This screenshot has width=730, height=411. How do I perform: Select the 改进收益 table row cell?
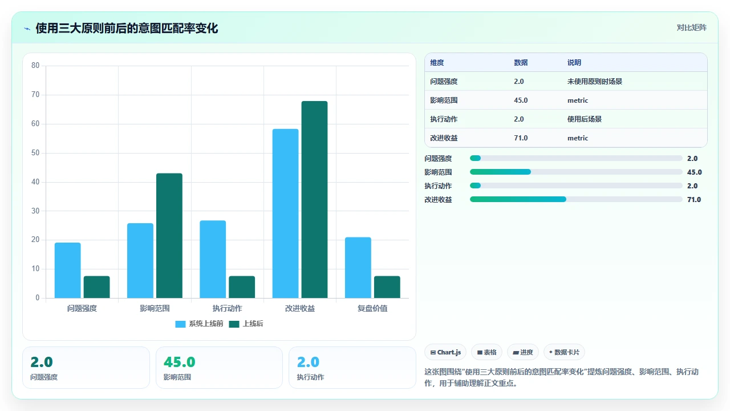(x=444, y=138)
